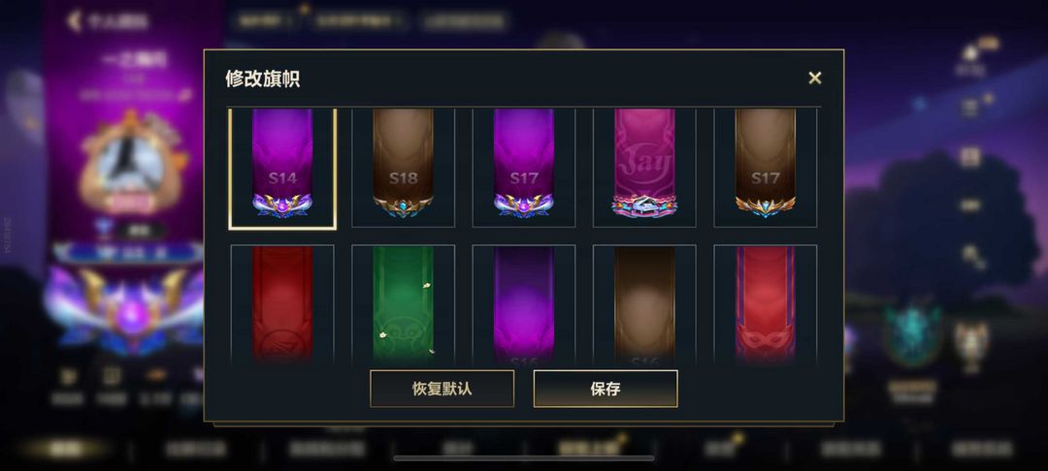The width and height of the screenshot is (1048, 471).
Task: Select the dark red emblem banner
Action: 282,305
